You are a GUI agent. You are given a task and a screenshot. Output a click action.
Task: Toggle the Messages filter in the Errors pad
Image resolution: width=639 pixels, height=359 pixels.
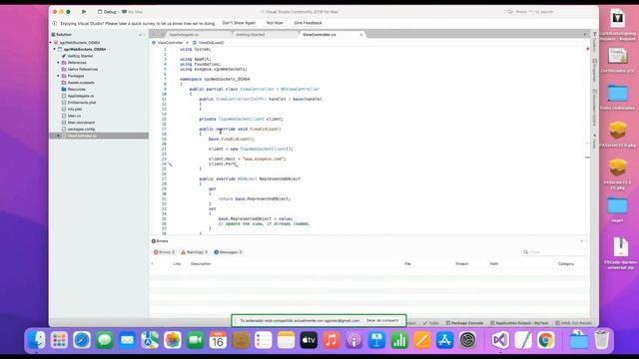(x=228, y=252)
